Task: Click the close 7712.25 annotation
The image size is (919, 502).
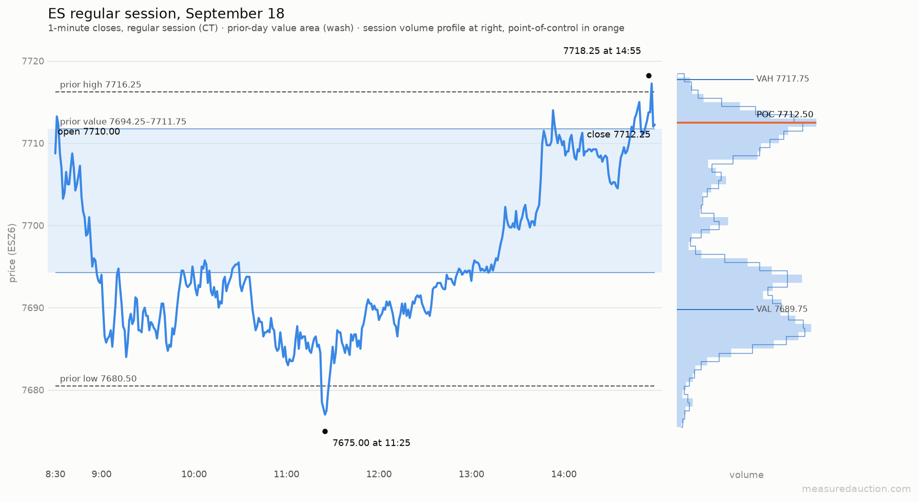Action: (618, 134)
